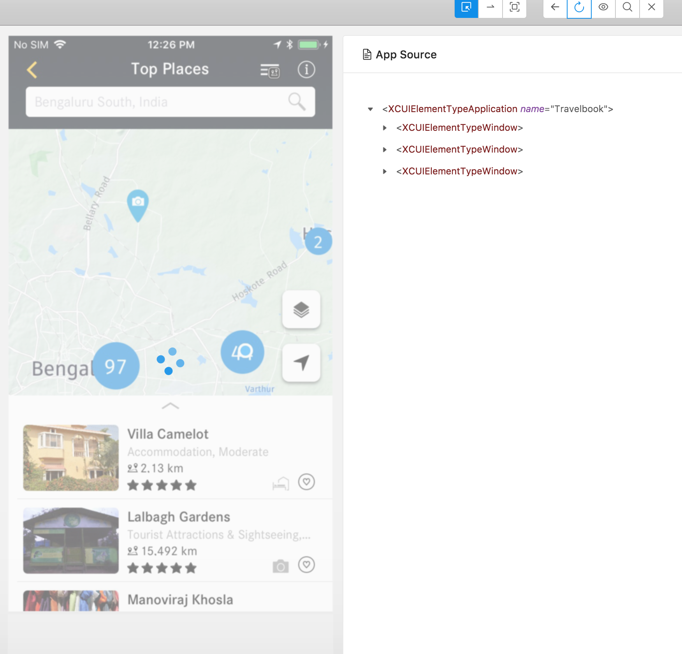This screenshot has height=654, width=682.
Task: Open map layers button
Action: pos(301,309)
